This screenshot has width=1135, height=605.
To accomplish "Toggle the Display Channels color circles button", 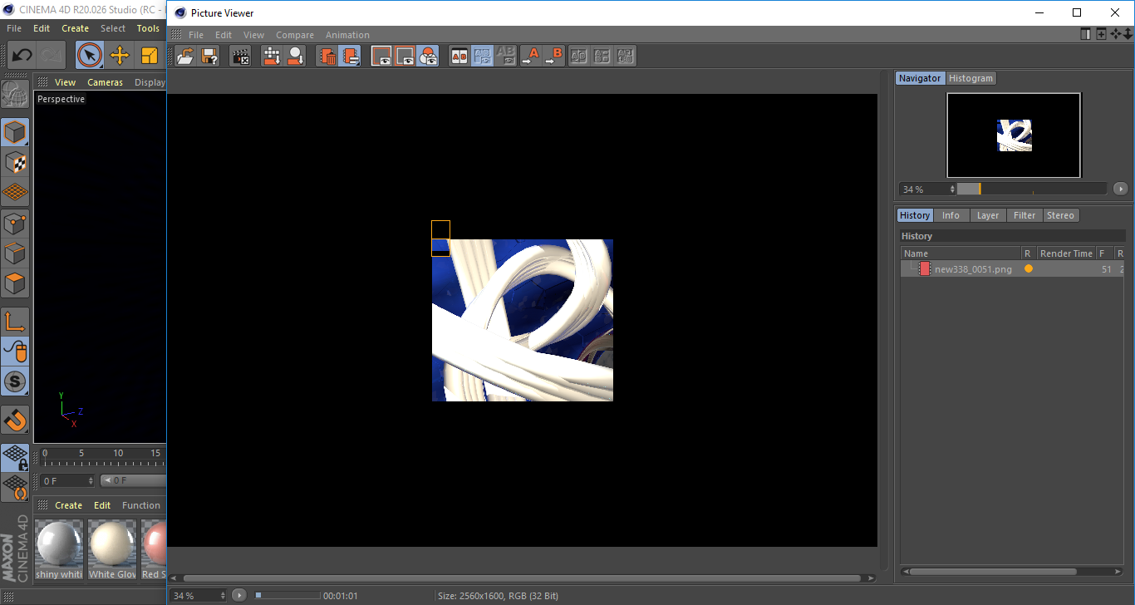I will coord(428,57).
